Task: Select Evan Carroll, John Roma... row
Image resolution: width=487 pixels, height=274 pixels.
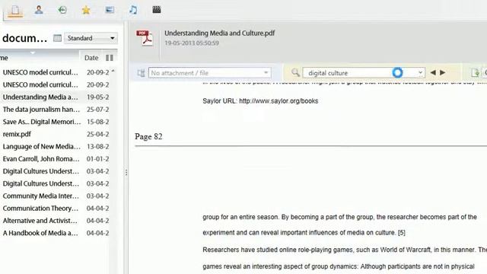Action: [56, 159]
